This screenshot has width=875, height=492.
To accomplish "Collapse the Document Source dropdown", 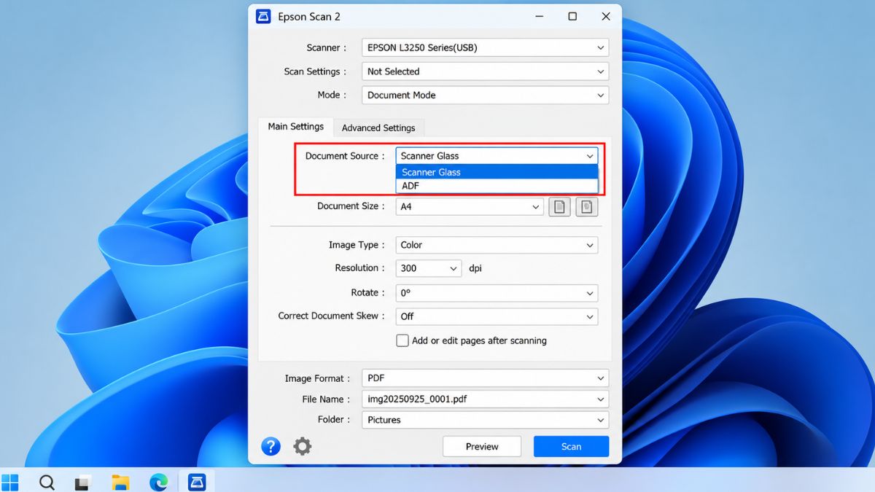I will point(497,156).
